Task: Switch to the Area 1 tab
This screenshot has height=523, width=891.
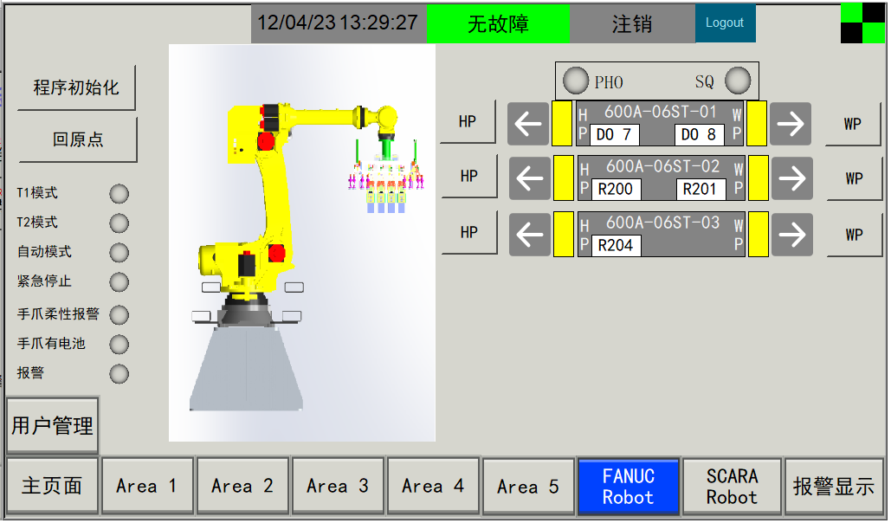Action: 146,487
